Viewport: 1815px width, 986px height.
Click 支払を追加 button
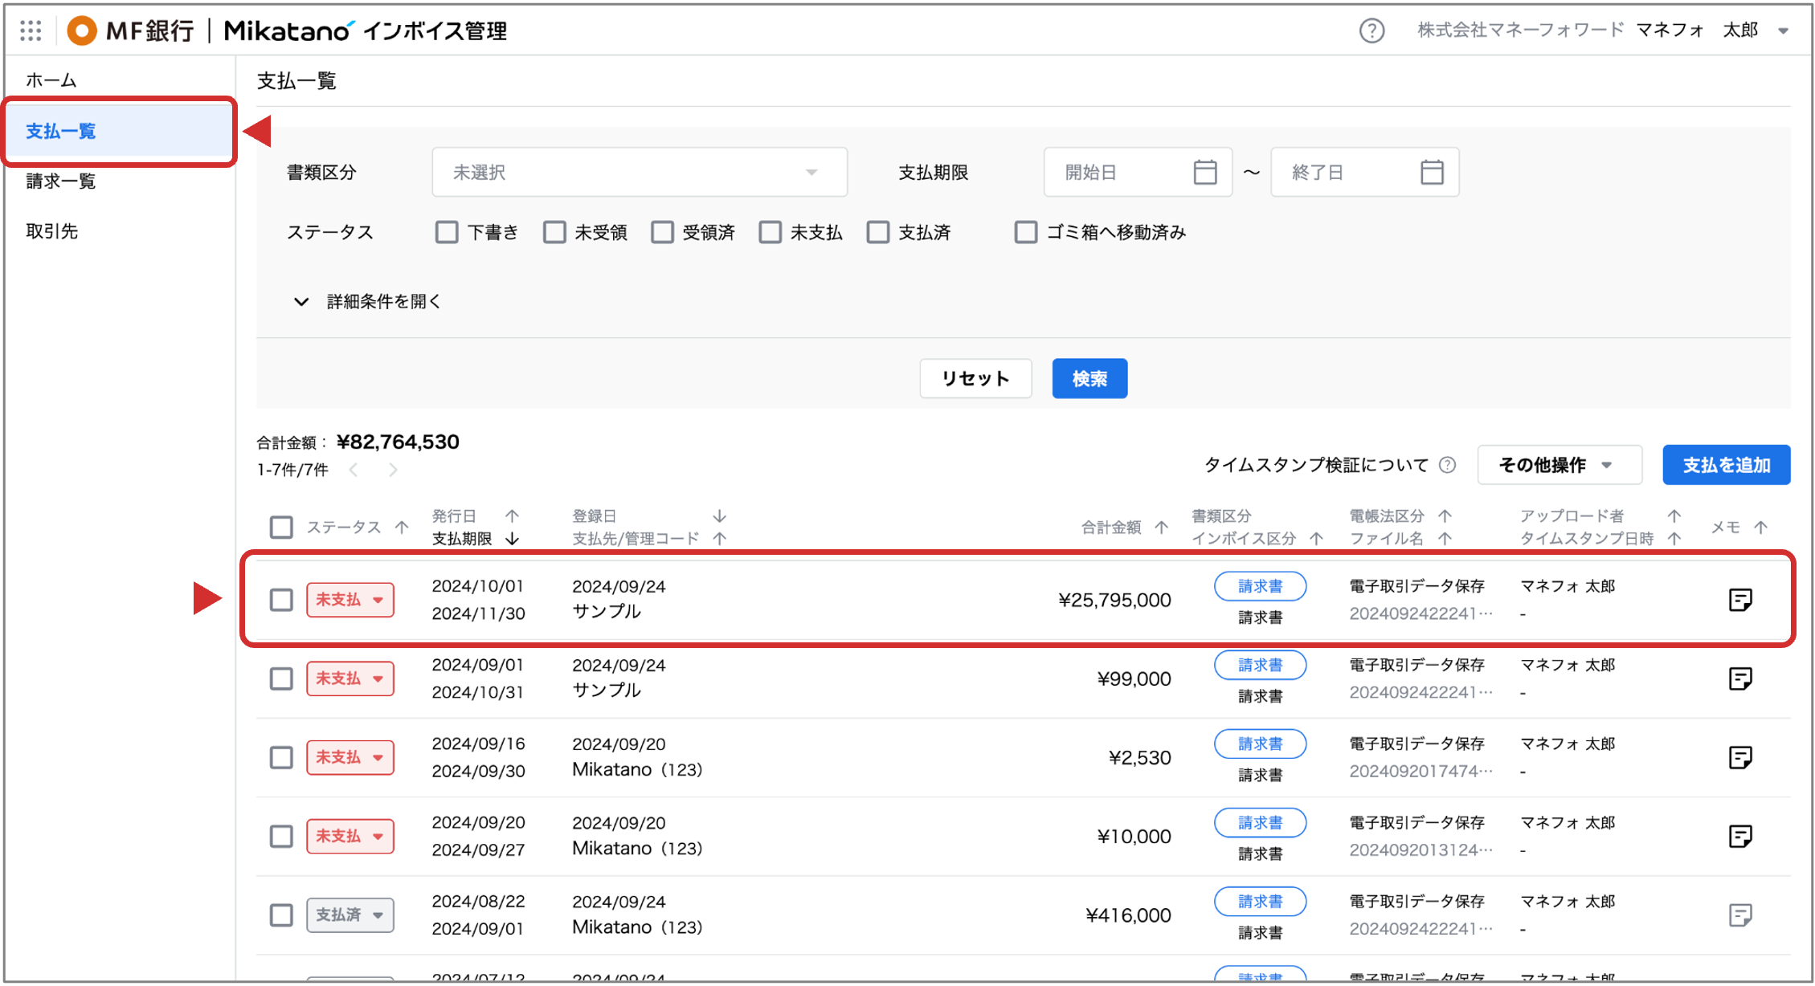tap(1726, 465)
